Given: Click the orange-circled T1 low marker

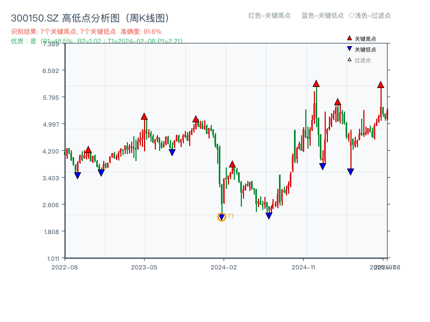Looking at the screenshot, I should [x=221, y=217].
